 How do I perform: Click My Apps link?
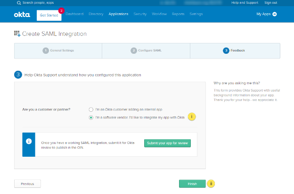[263, 14]
